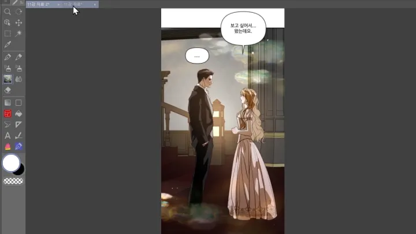Select the Operation object tool
416x234 pixels.
click(x=8, y=23)
